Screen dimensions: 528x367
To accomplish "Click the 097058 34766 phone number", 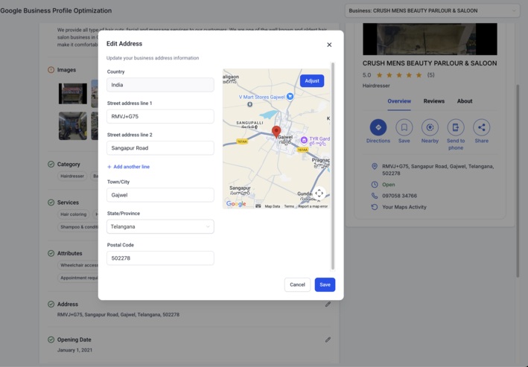I will [x=399, y=196].
